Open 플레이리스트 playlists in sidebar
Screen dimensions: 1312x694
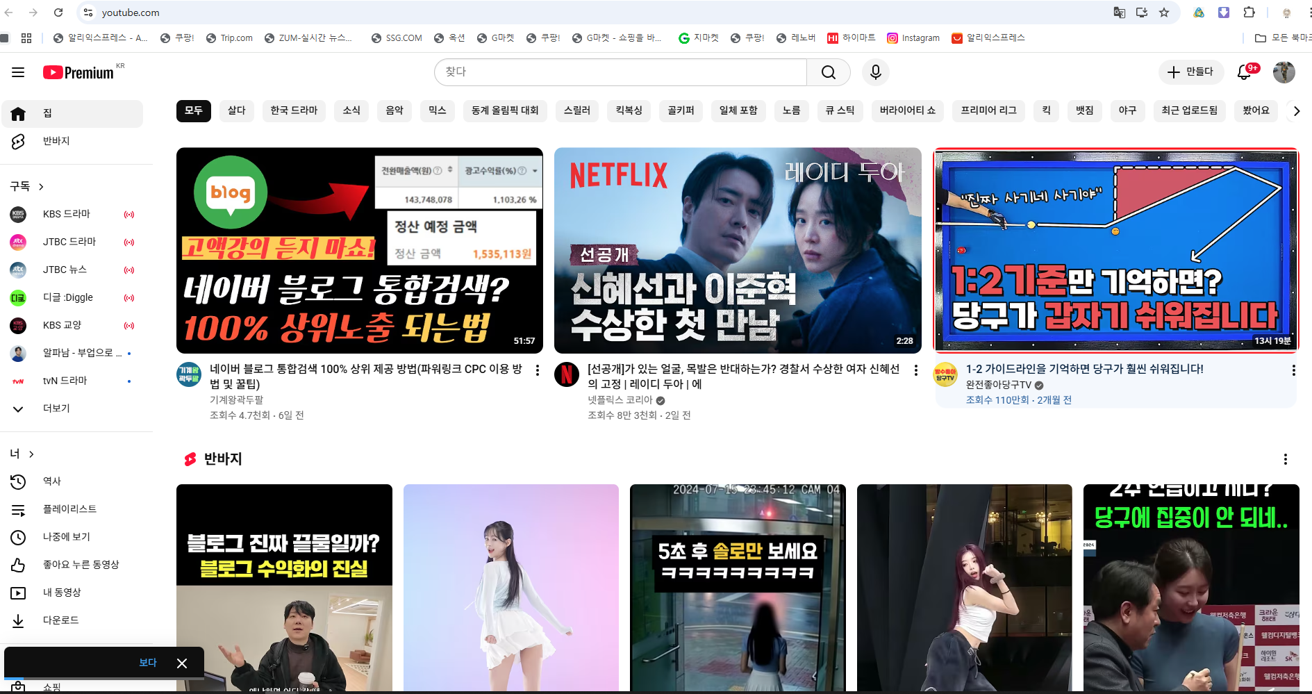point(72,509)
